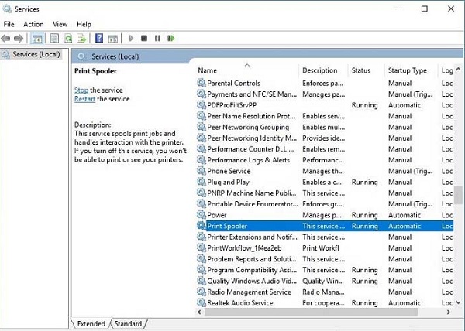The image size is (465, 331).
Task: Click the Back arrow in the toolbar
Action: click(6, 38)
